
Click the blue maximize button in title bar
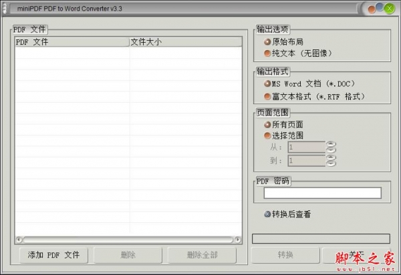[380, 7]
